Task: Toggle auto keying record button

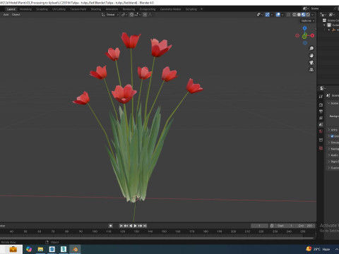Action: pos(110,226)
